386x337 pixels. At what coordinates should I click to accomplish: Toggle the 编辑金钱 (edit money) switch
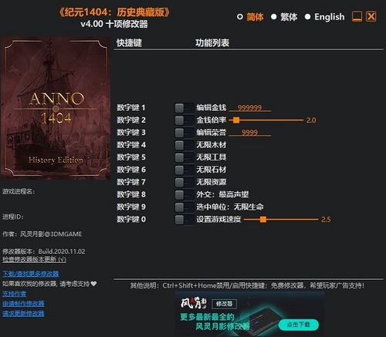[184, 108]
